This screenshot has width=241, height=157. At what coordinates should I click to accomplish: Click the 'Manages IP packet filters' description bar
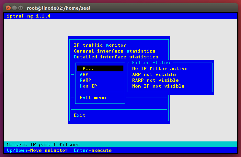click(43, 144)
